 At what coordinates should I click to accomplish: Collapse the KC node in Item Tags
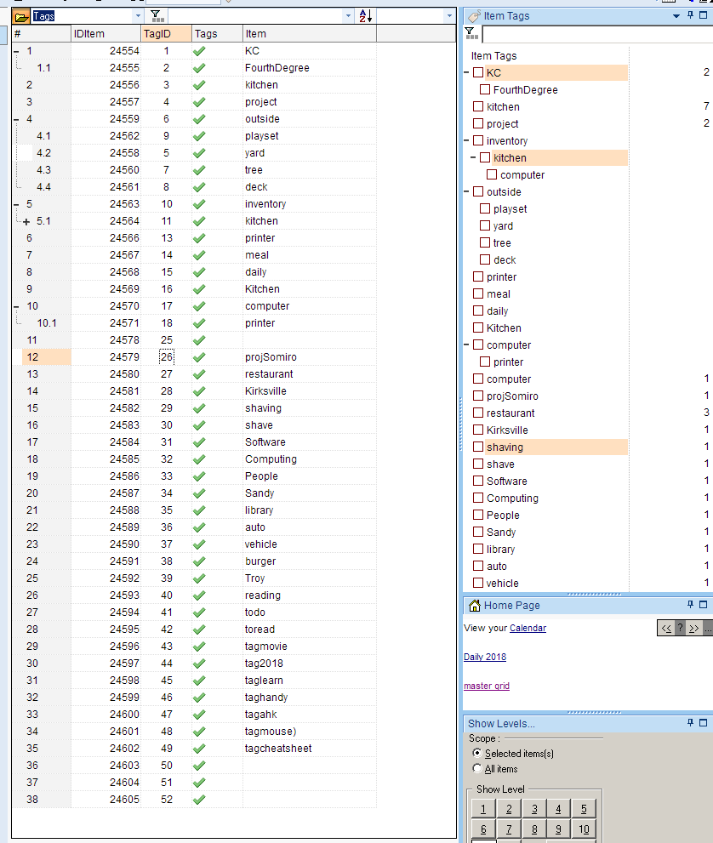[x=467, y=72]
